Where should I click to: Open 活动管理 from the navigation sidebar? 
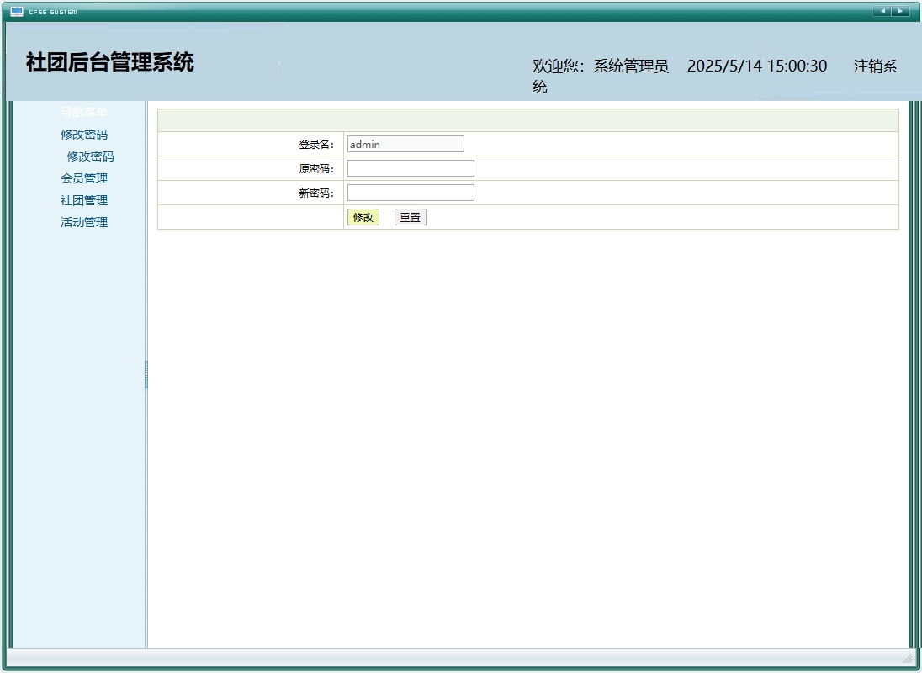[84, 222]
